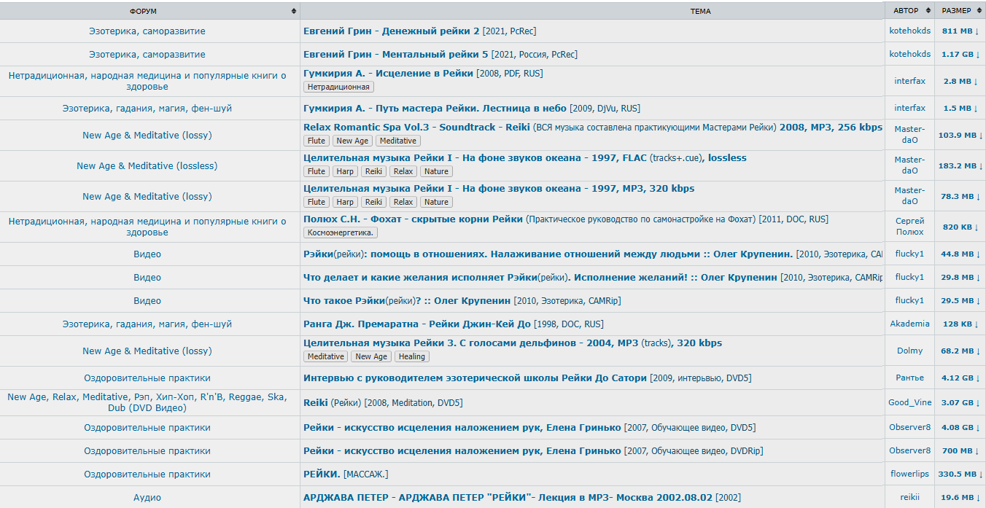Open author Сергей Полюх profile
The height and width of the screenshot is (508, 986).
point(909,226)
